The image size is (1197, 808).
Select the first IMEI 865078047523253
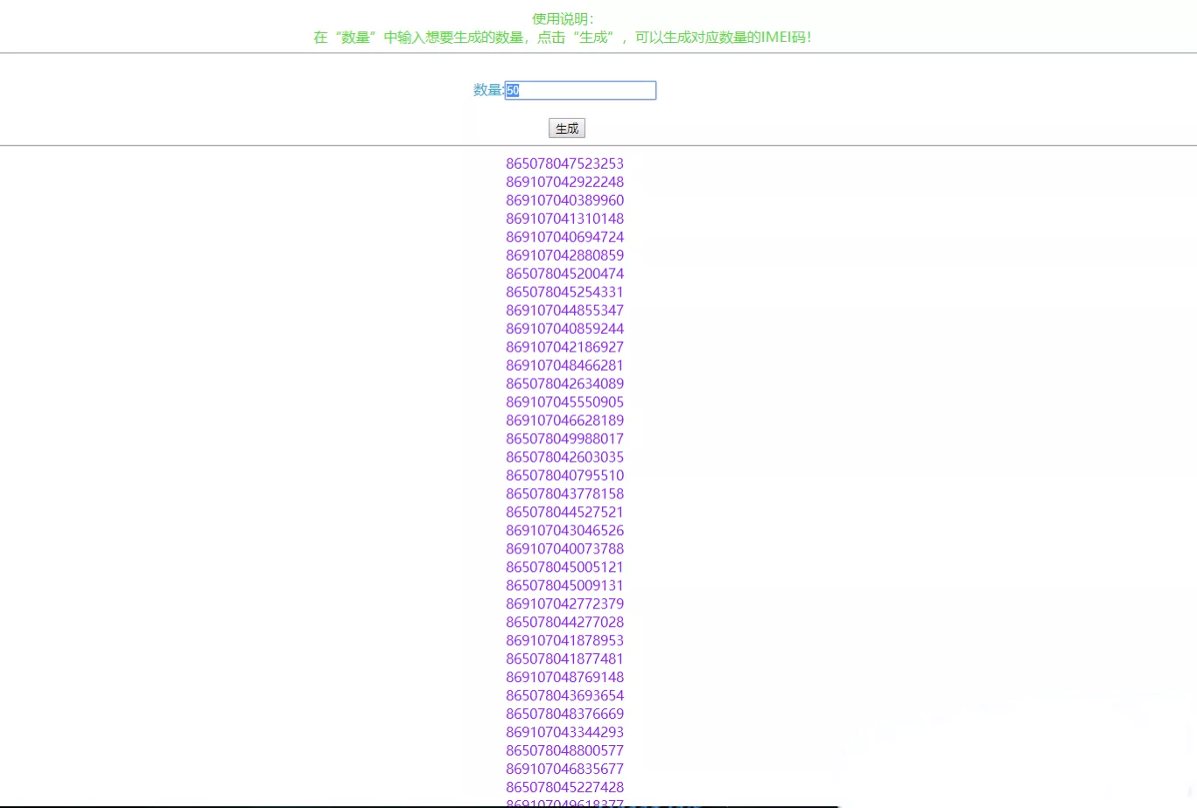coord(564,164)
